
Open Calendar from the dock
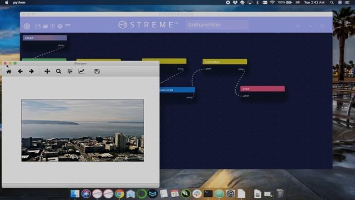[175, 194]
